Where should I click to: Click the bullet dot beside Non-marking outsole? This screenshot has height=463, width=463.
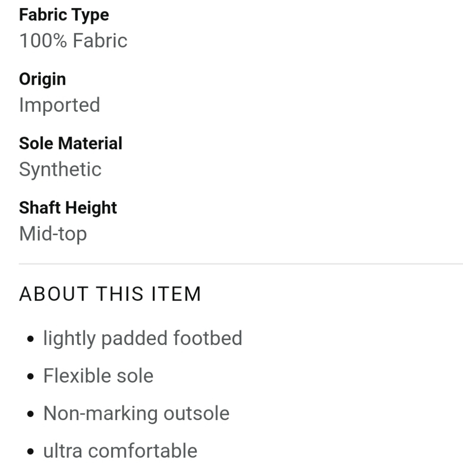click(x=31, y=414)
